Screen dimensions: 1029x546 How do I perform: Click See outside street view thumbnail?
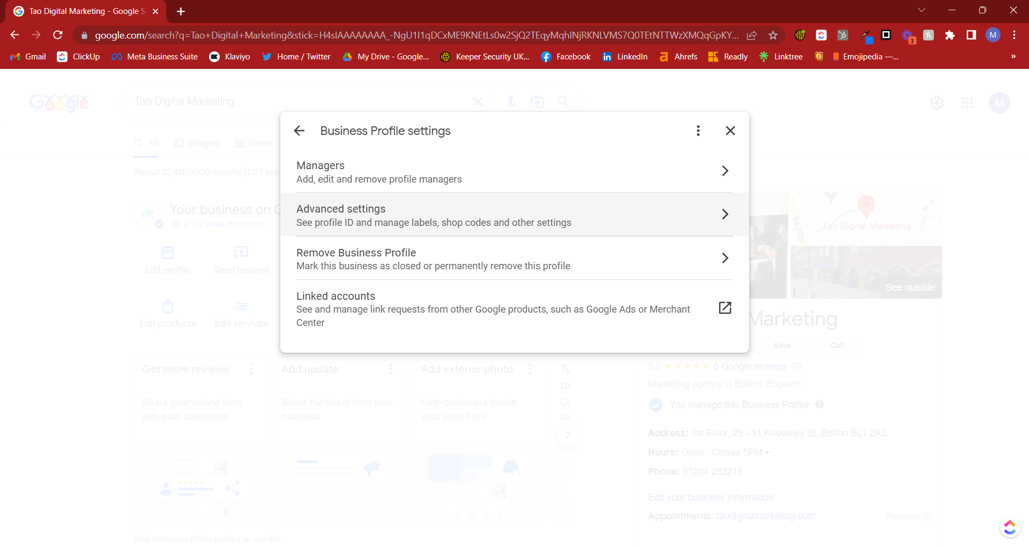[x=866, y=272]
